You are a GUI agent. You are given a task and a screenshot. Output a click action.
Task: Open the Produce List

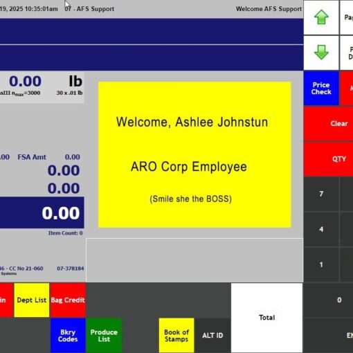104,336
